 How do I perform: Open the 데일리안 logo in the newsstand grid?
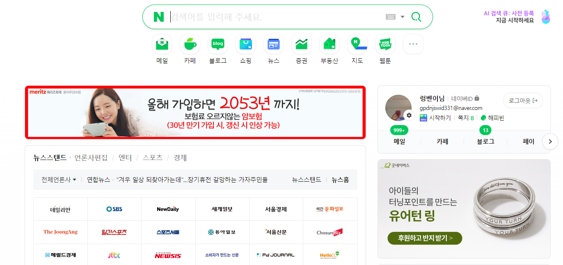[61, 209]
